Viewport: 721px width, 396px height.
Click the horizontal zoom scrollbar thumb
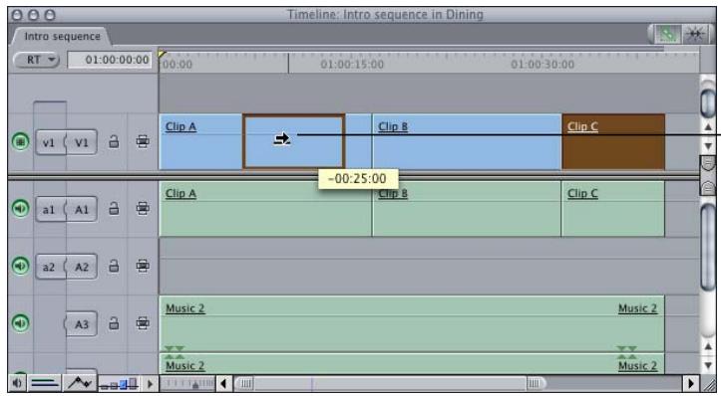390,383
